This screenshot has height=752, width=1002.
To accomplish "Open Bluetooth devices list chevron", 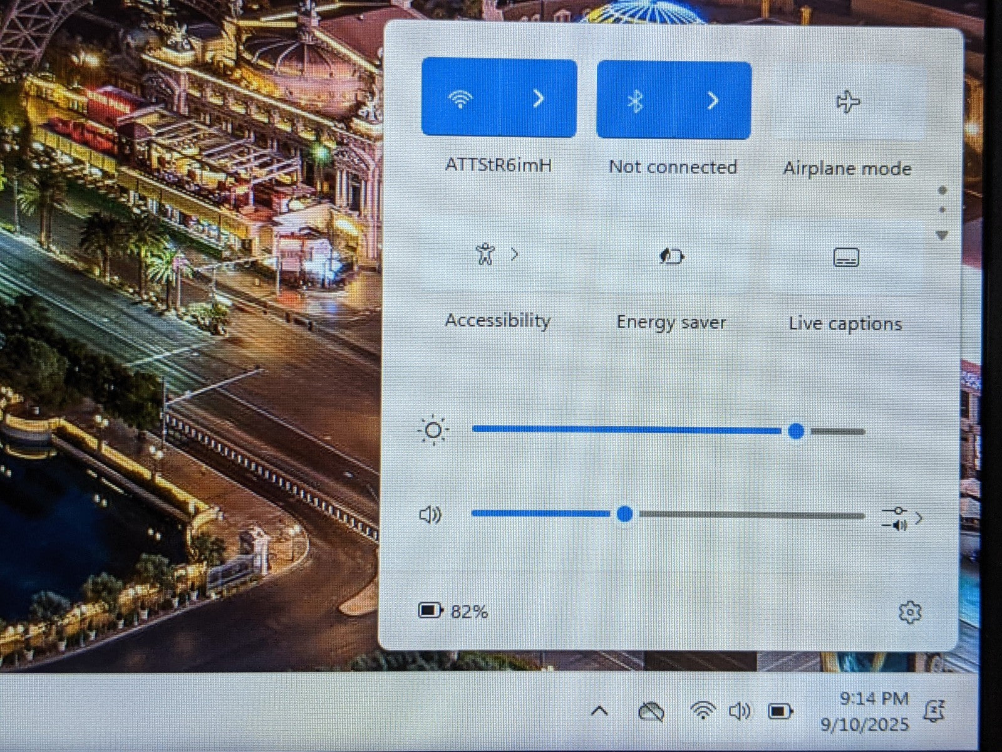I will (713, 100).
